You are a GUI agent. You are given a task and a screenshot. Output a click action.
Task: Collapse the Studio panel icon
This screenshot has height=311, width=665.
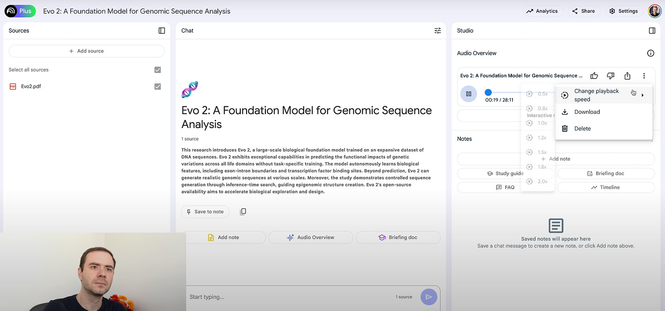point(652,31)
